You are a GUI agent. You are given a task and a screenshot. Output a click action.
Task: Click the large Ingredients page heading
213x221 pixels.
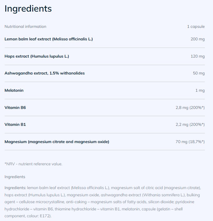pos(28,9)
